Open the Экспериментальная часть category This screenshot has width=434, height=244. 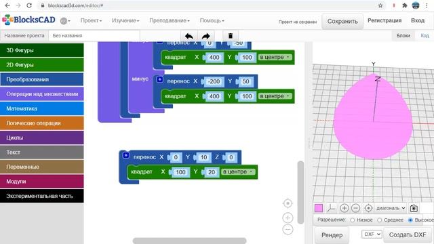(x=42, y=196)
